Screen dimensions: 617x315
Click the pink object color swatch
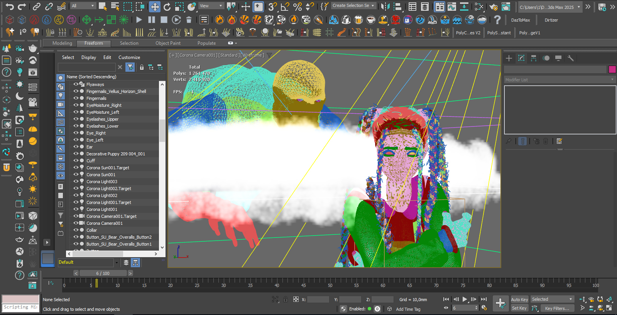click(x=612, y=69)
